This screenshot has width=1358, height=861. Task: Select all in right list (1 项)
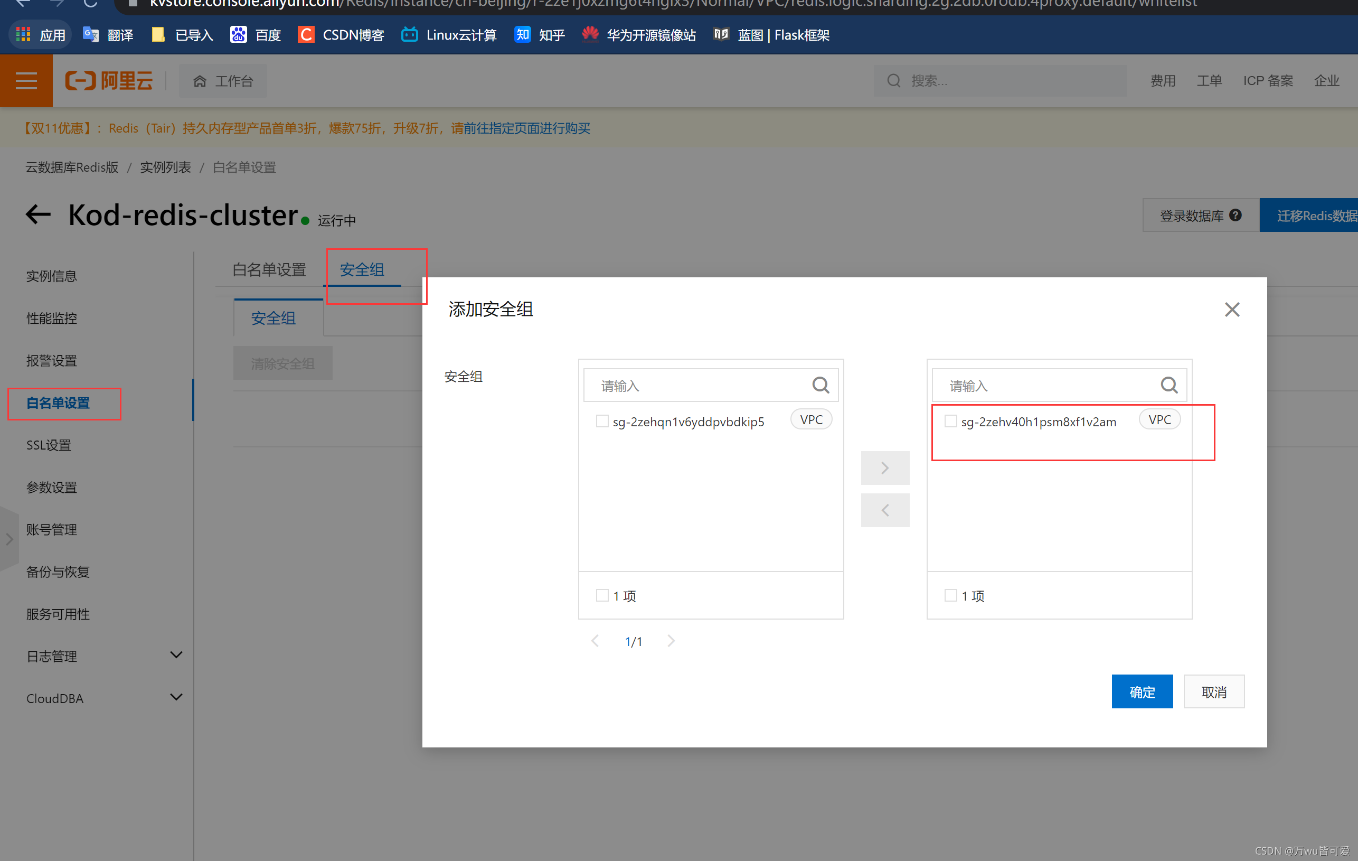pos(951,595)
